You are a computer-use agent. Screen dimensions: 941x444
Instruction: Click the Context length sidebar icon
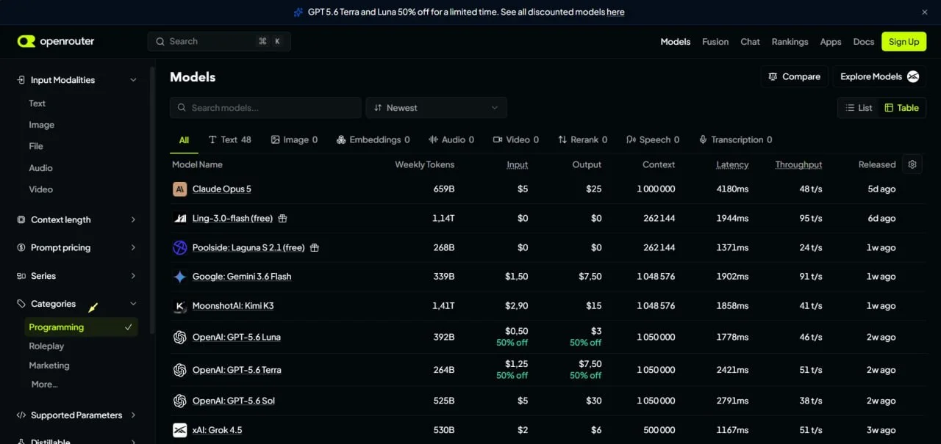click(x=21, y=219)
